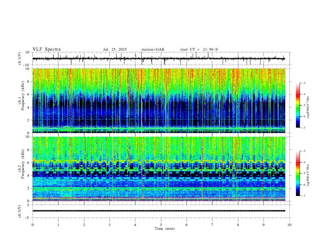The image size is (326, 252).
Task: Click the "start UT = 21:50:0" text
Action: 199,49
